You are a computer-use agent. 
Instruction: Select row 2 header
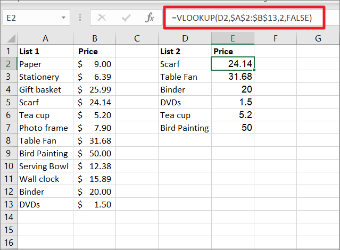(9, 64)
